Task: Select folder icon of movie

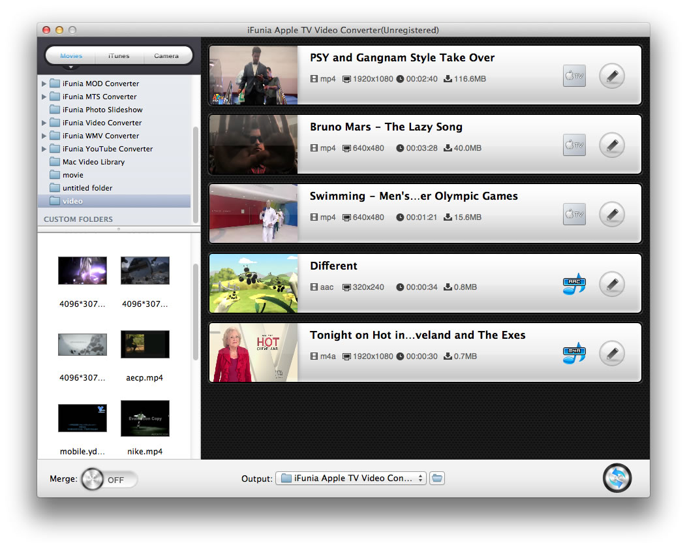Action: pyautogui.click(x=55, y=175)
